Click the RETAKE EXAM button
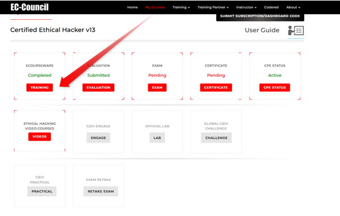340x216 pixels. point(101,191)
